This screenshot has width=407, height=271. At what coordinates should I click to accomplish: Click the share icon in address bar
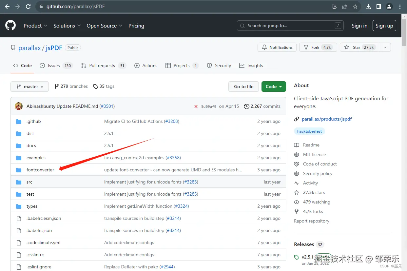(345, 7)
